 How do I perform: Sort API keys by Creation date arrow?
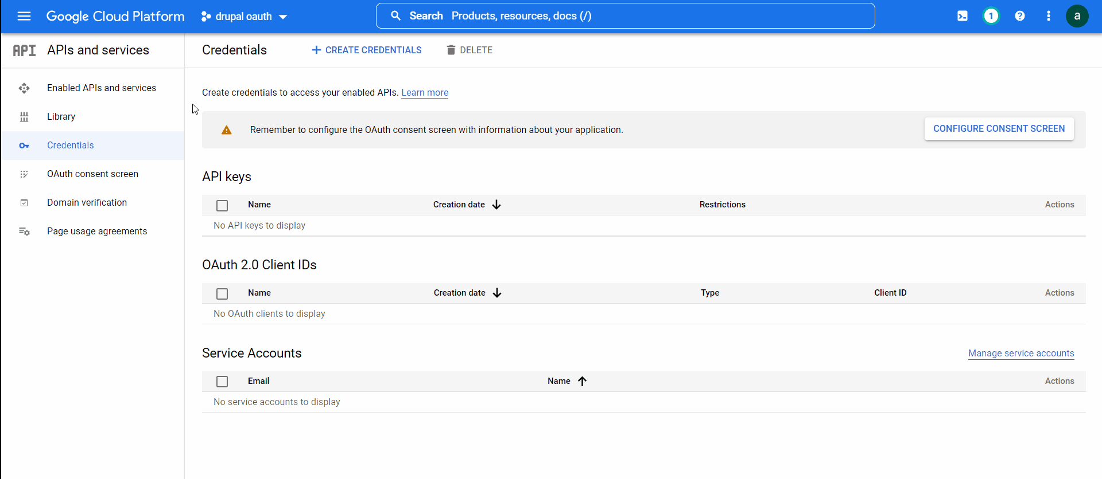coord(496,205)
